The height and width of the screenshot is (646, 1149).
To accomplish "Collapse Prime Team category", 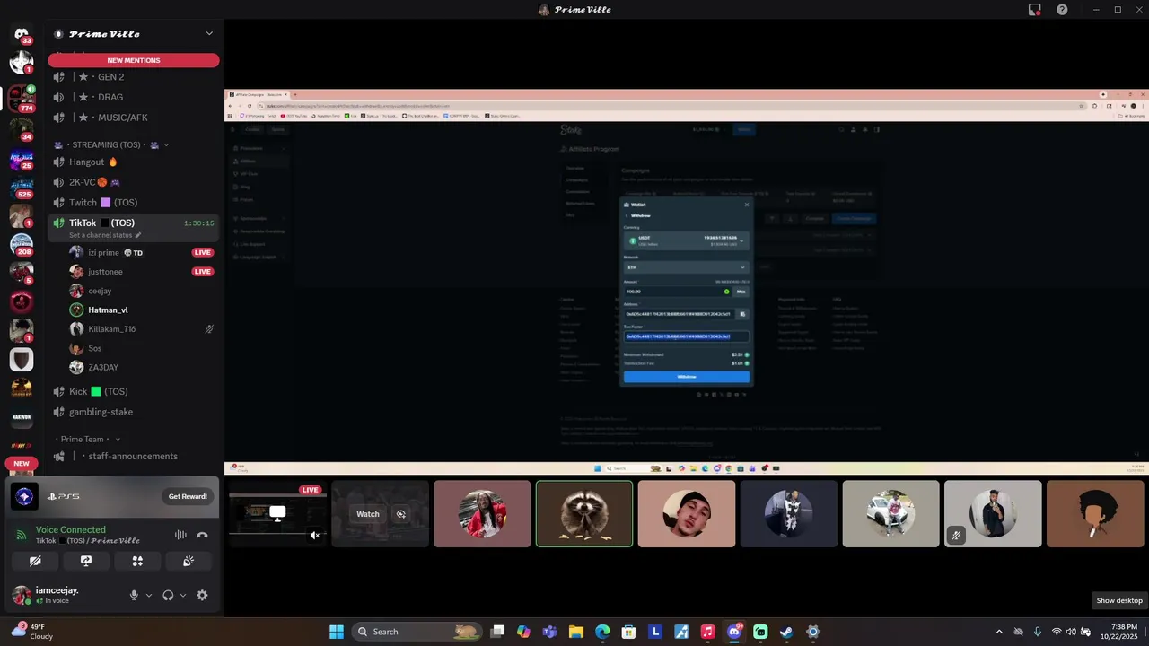I will coord(88,439).
